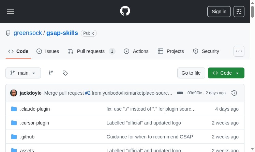The width and height of the screenshot is (255, 152).
Task: Open jackdoyle's profile link
Action: point(31,93)
